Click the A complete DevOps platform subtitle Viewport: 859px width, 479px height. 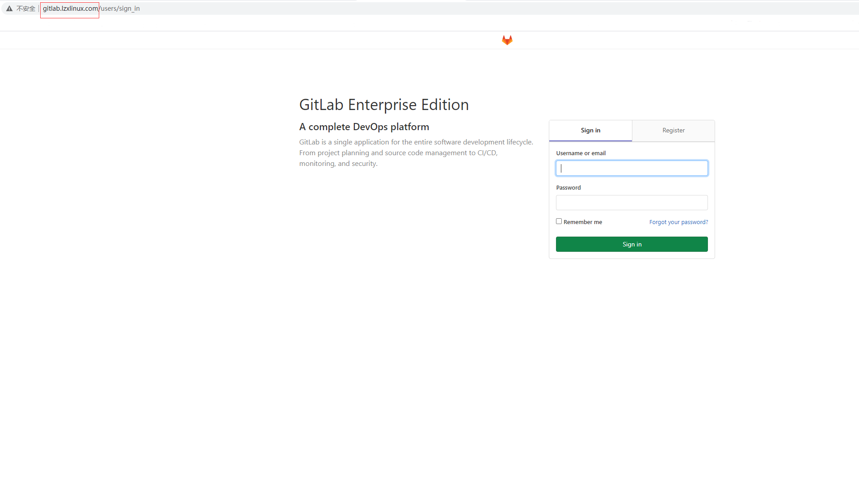coord(364,127)
